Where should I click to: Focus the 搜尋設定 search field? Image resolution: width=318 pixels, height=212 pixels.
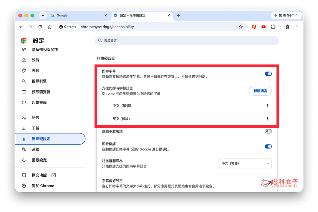pyautogui.click(x=187, y=41)
